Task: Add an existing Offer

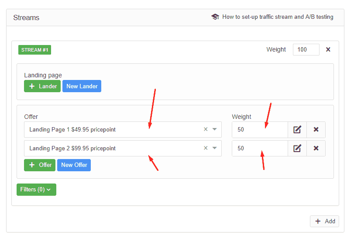Action: pos(40,165)
